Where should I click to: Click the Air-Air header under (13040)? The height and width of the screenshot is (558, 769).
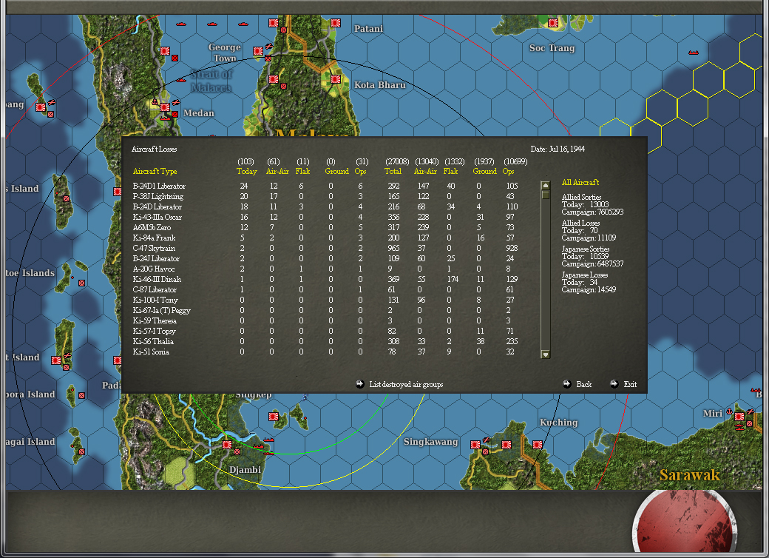click(425, 171)
